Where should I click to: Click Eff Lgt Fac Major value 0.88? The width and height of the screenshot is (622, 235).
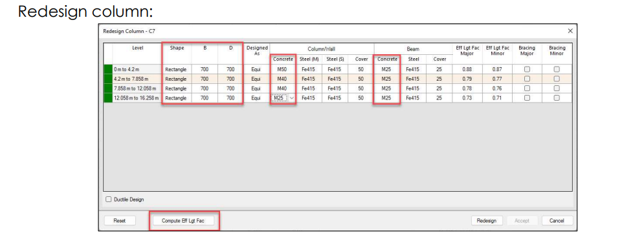click(x=467, y=69)
